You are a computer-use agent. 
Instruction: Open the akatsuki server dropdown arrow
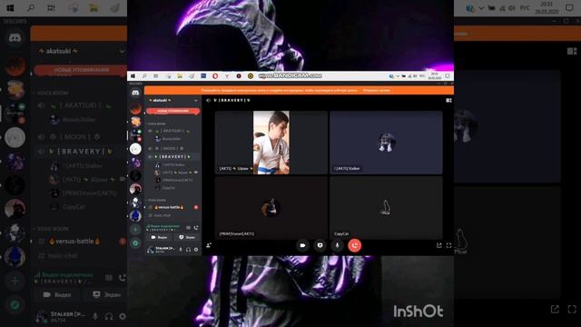[x=196, y=100]
